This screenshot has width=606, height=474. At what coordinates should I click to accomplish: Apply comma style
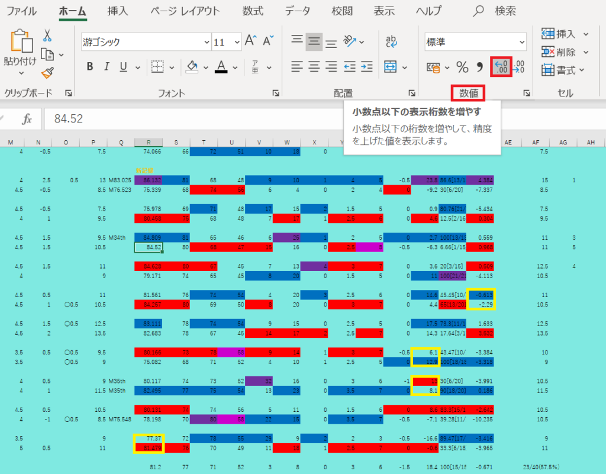pyautogui.click(x=479, y=67)
